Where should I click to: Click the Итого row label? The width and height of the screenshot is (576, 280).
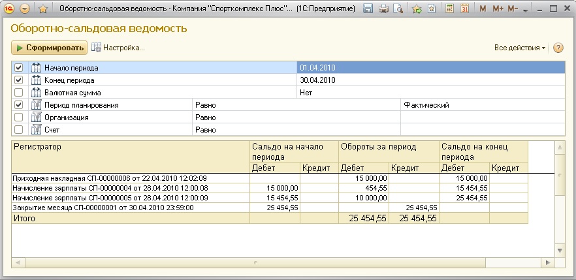tap(25, 219)
